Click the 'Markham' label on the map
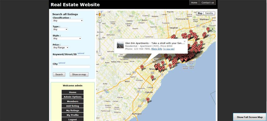The height and width of the screenshot is (121, 267). [x=204, y=19]
